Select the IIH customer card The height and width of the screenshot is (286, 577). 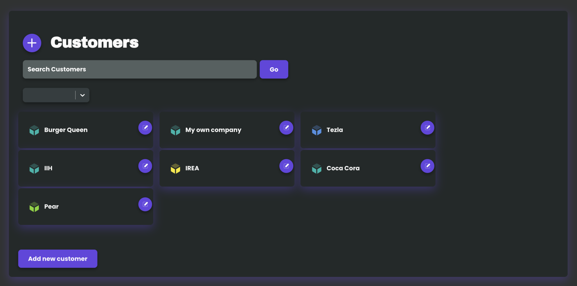click(x=86, y=168)
